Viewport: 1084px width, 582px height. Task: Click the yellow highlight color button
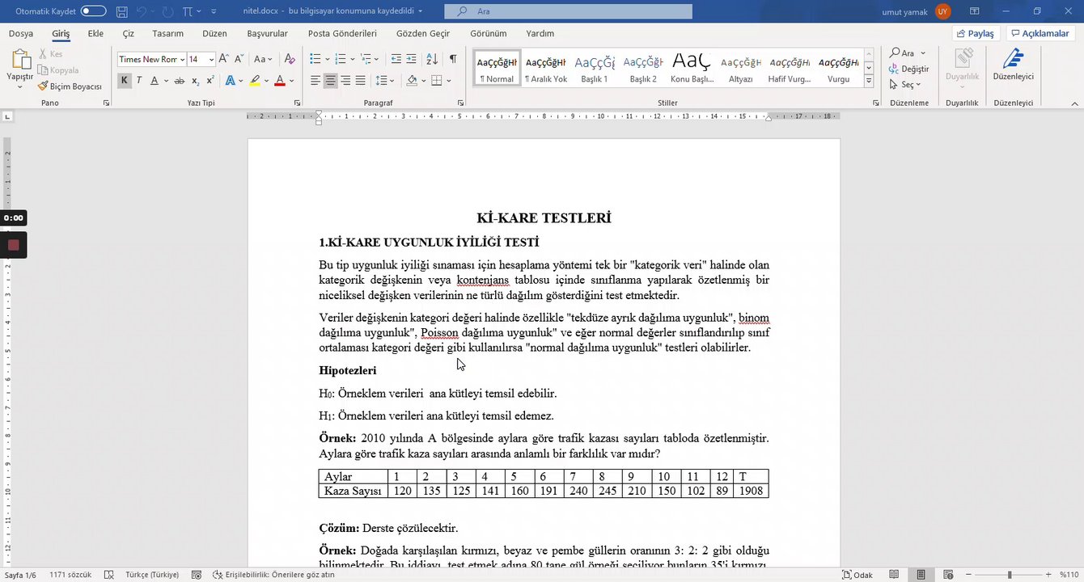[x=255, y=80]
